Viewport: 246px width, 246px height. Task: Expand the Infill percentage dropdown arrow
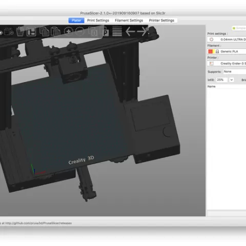point(232,80)
